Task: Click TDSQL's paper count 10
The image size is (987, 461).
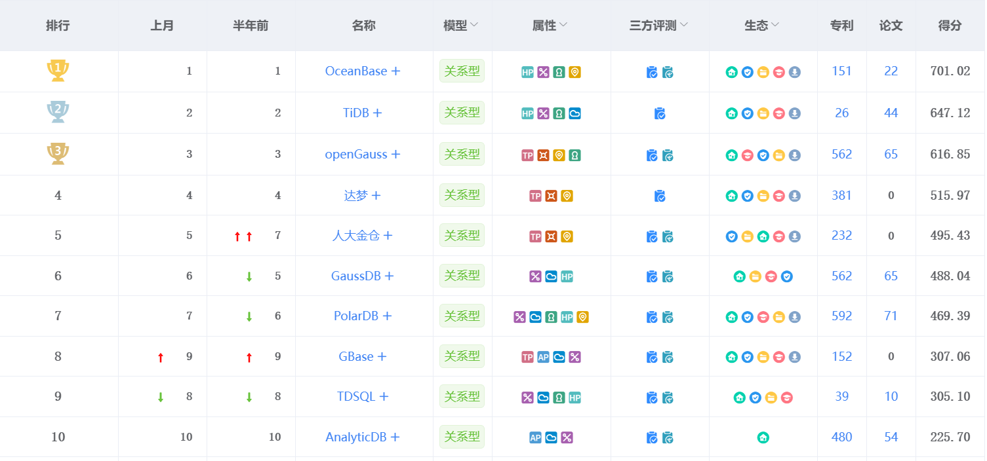Action: click(x=891, y=397)
